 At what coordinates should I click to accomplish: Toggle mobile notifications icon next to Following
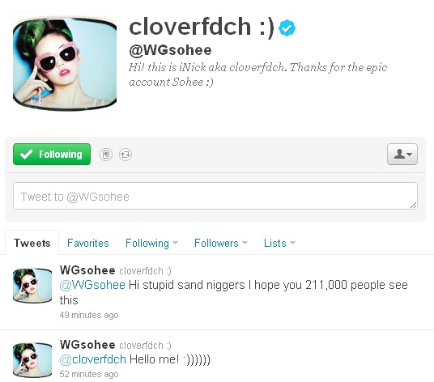[106, 155]
